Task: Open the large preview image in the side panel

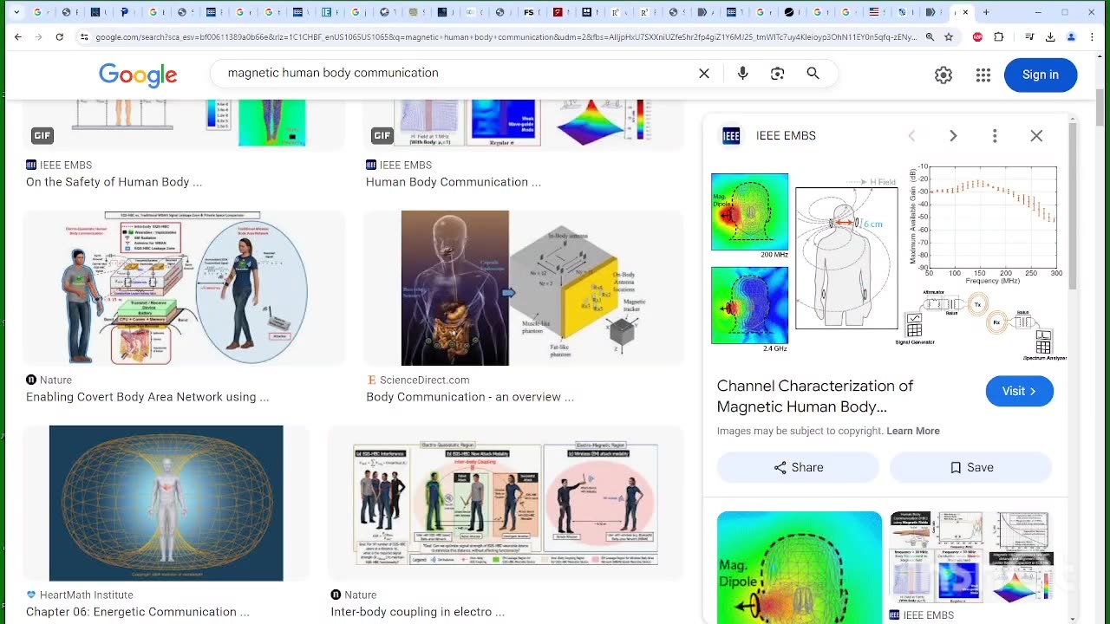Action: point(889,263)
